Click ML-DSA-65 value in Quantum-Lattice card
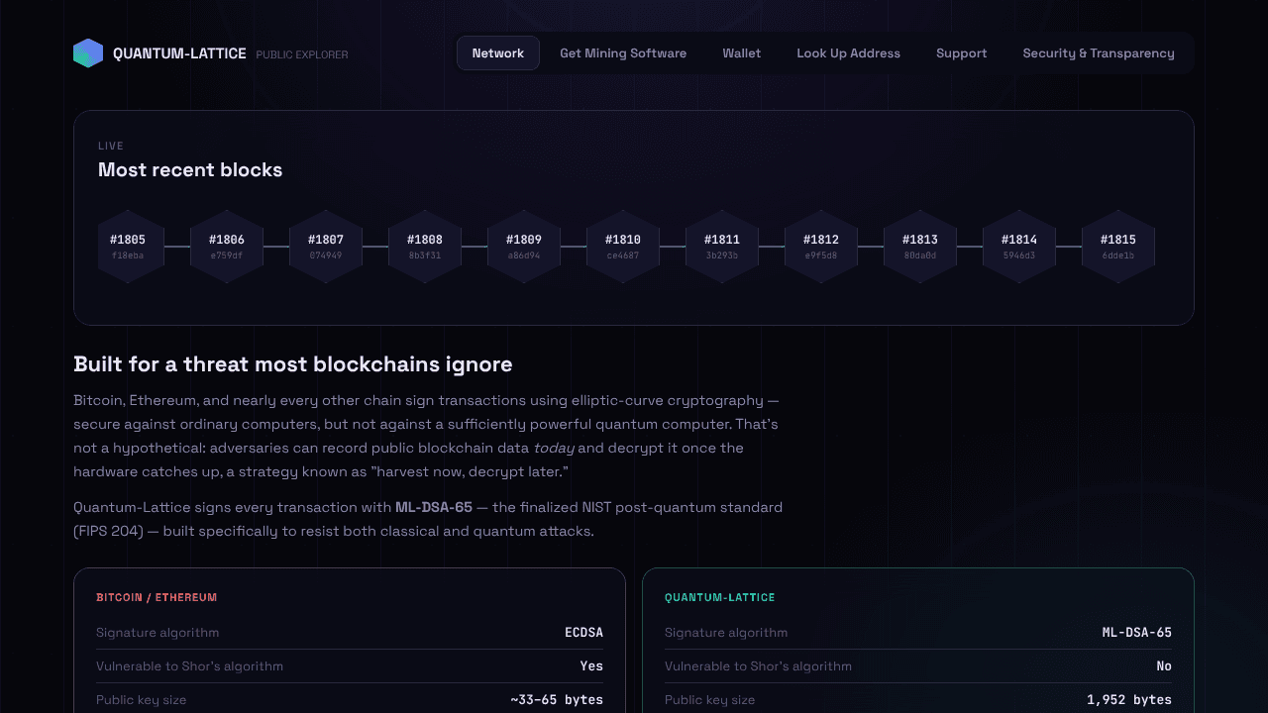Screen dimensions: 1268x713 point(1137,632)
